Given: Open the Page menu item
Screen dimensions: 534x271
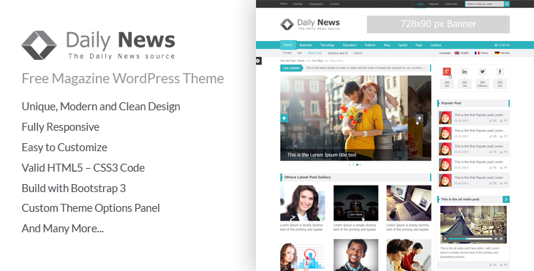Looking at the screenshot, I should [418, 45].
